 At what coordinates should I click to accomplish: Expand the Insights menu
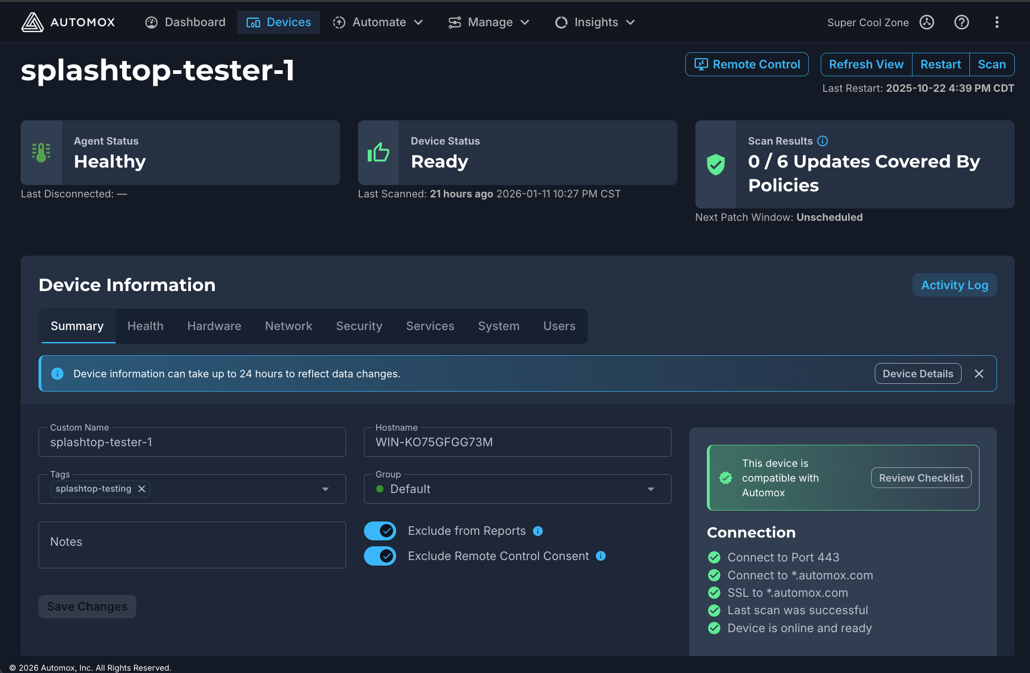[x=595, y=22]
